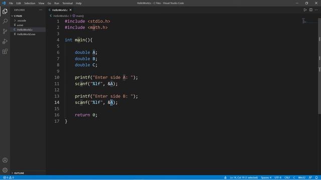Screen dimensions: 321x180
Task: Click the VS Code logo in title bar
Action: pyautogui.click(x=4, y=3)
